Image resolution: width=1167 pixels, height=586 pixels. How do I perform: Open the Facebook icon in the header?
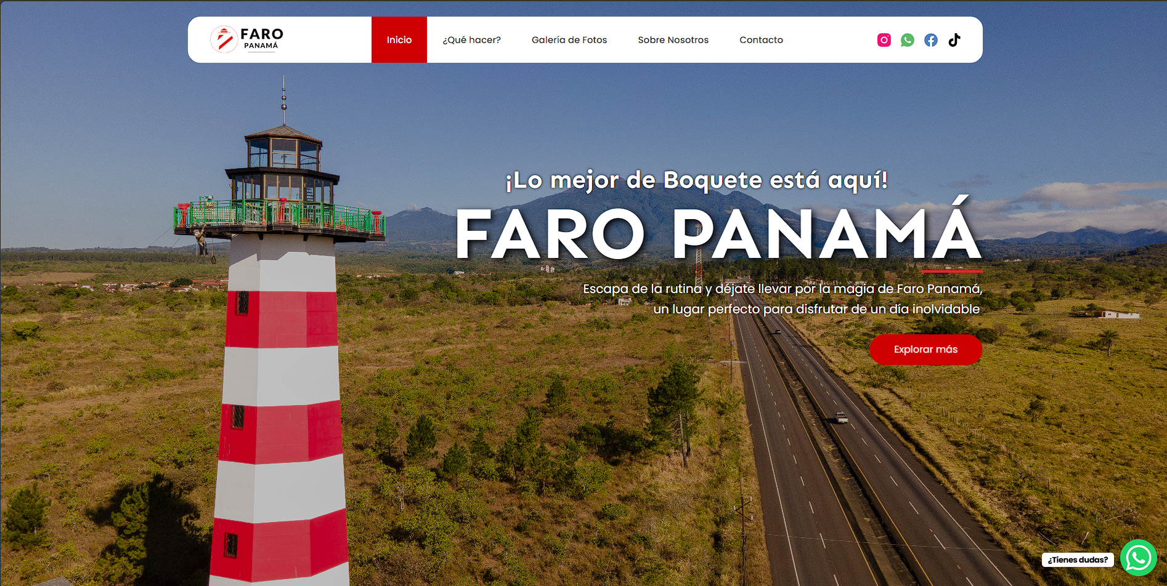[x=931, y=40]
